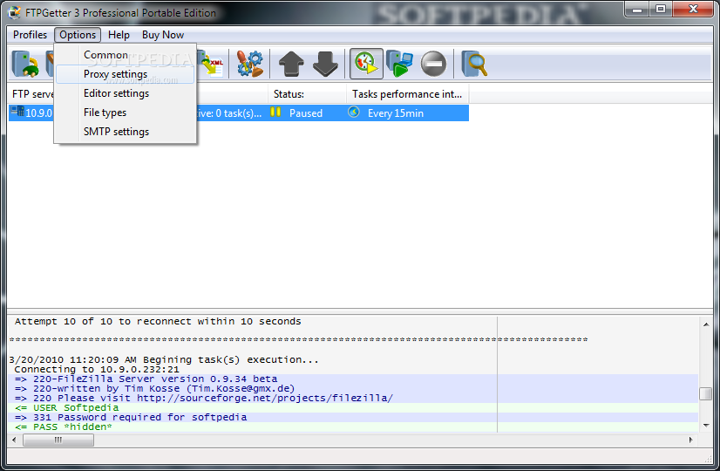Image resolution: width=720 pixels, height=471 pixels.
Task: Choose Proxy settings from the menu
Action: (x=126, y=74)
